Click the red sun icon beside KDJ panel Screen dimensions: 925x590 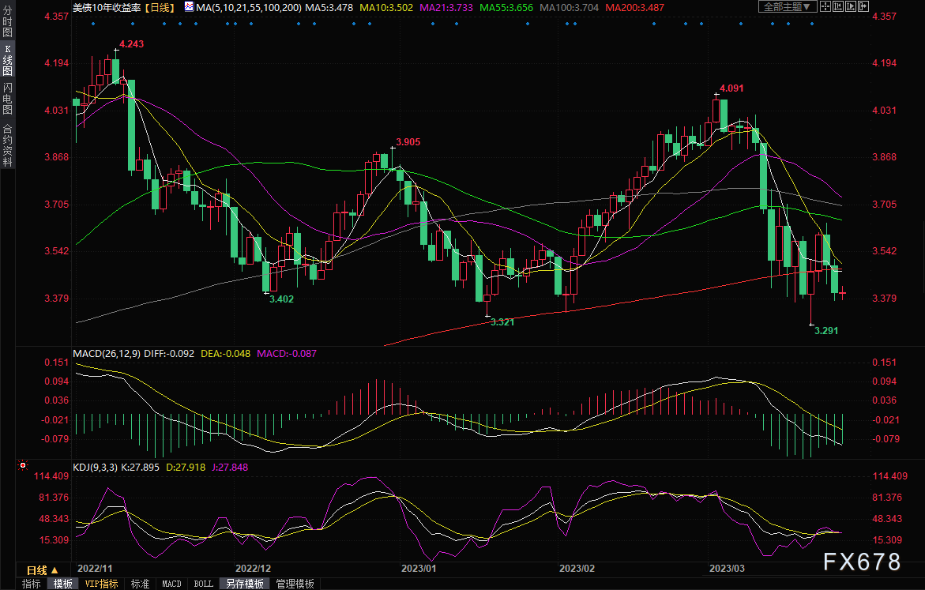[23, 465]
